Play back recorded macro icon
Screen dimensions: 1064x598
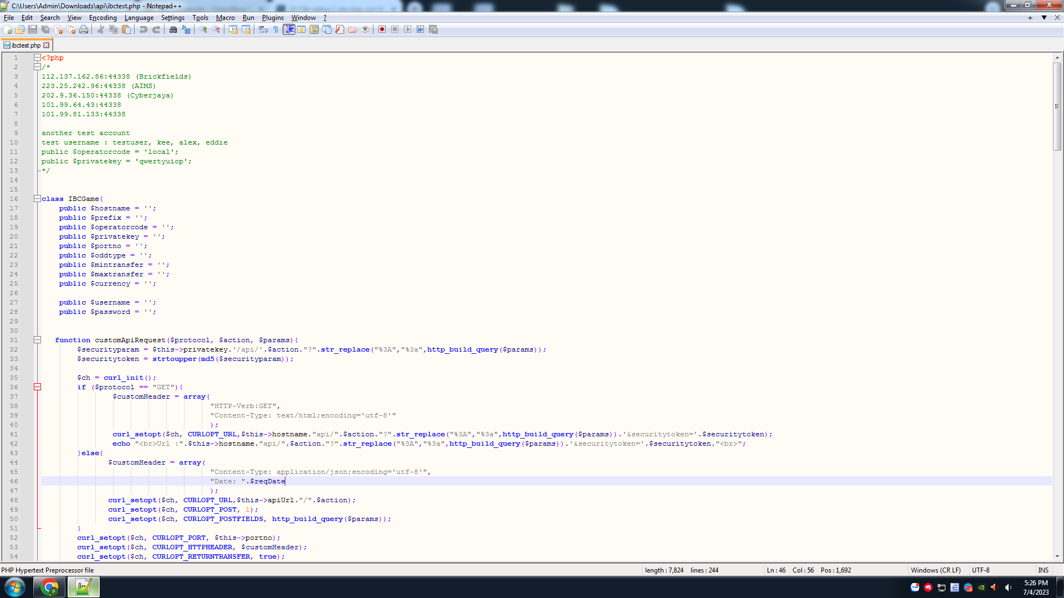tap(408, 29)
